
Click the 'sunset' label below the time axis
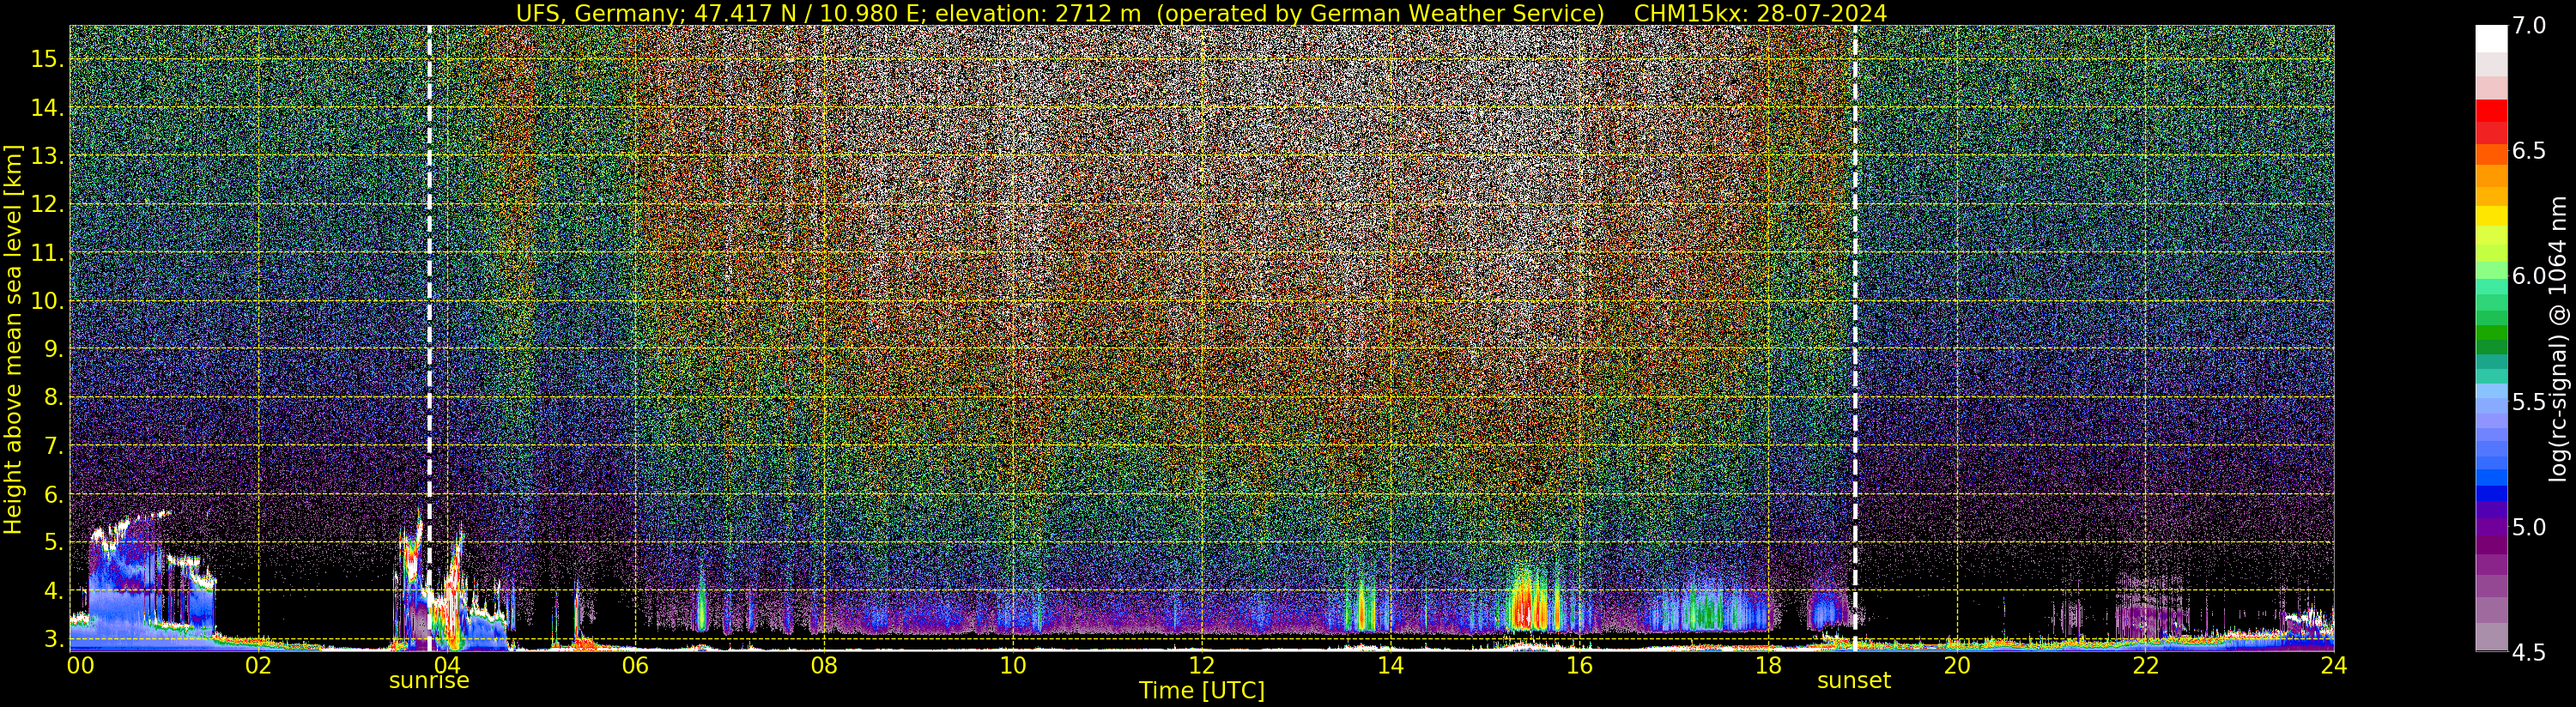pyautogui.click(x=1854, y=681)
